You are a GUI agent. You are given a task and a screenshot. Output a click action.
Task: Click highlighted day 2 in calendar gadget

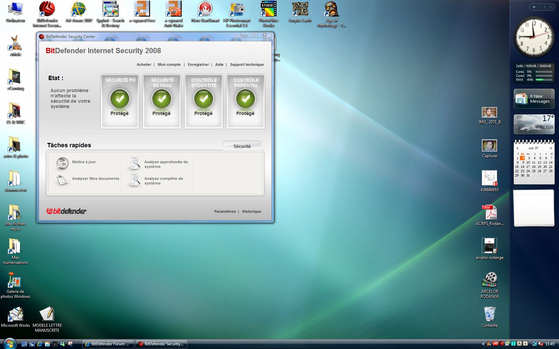click(x=523, y=158)
